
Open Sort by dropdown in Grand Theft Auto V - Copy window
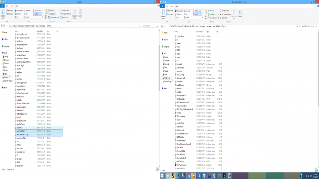pos(206,14)
